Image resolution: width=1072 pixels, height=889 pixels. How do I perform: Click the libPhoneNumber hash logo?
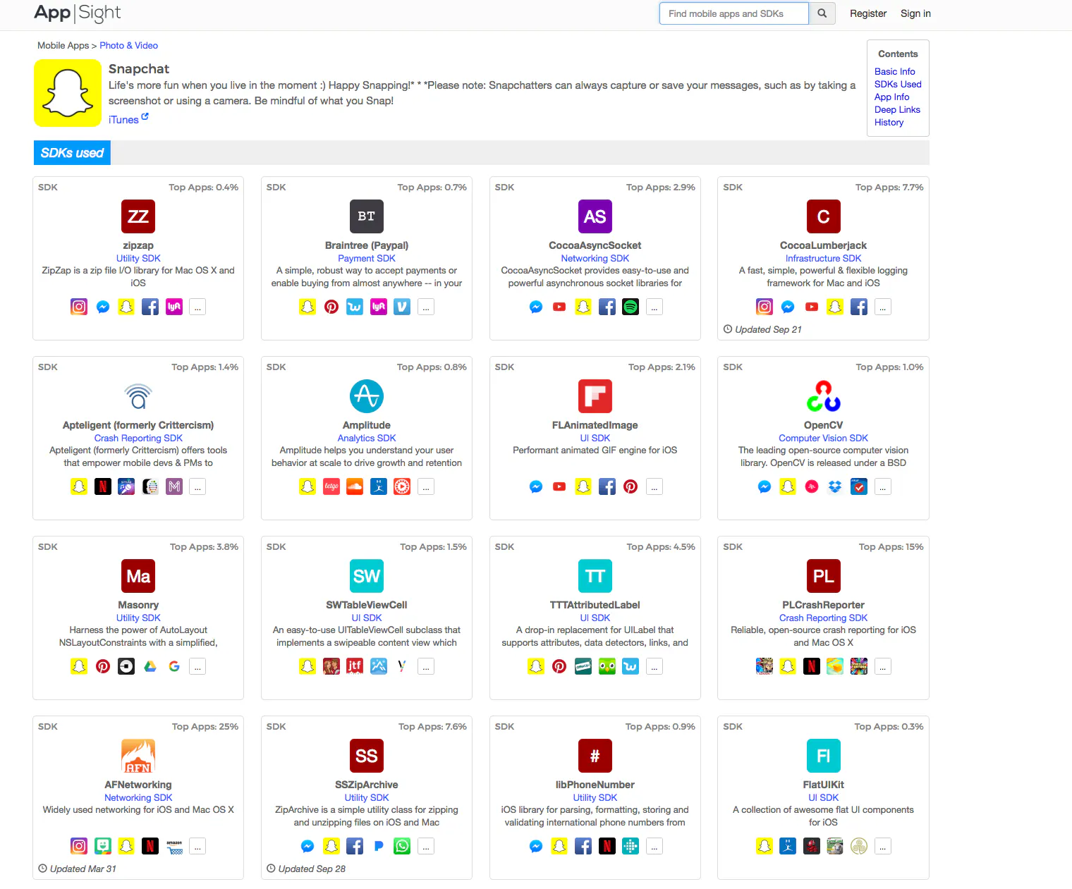pyautogui.click(x=595, y=756)
